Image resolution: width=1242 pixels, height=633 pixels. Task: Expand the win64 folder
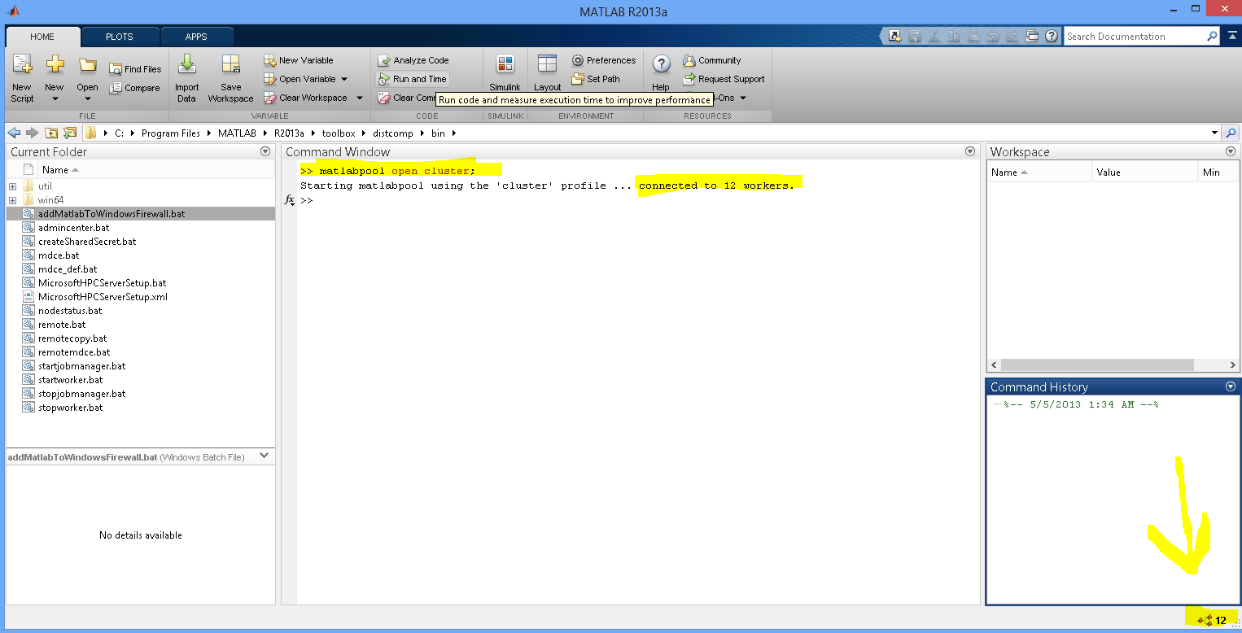(x=12, y=200)
